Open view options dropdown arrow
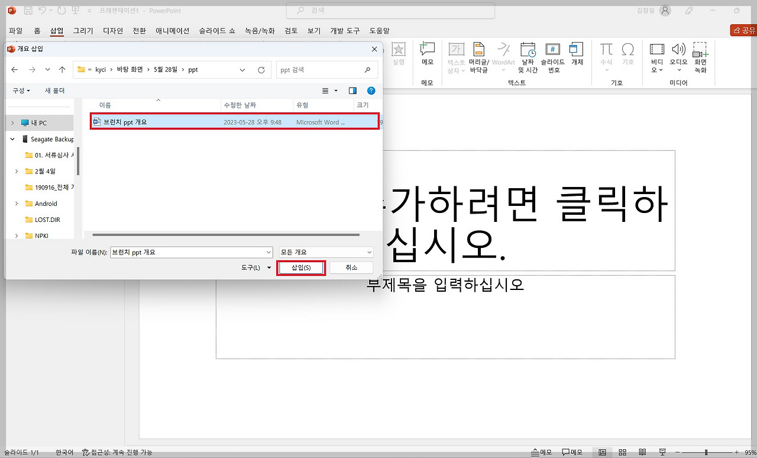Viewport: 757px width, 458px height. click(x=336, y=91)
